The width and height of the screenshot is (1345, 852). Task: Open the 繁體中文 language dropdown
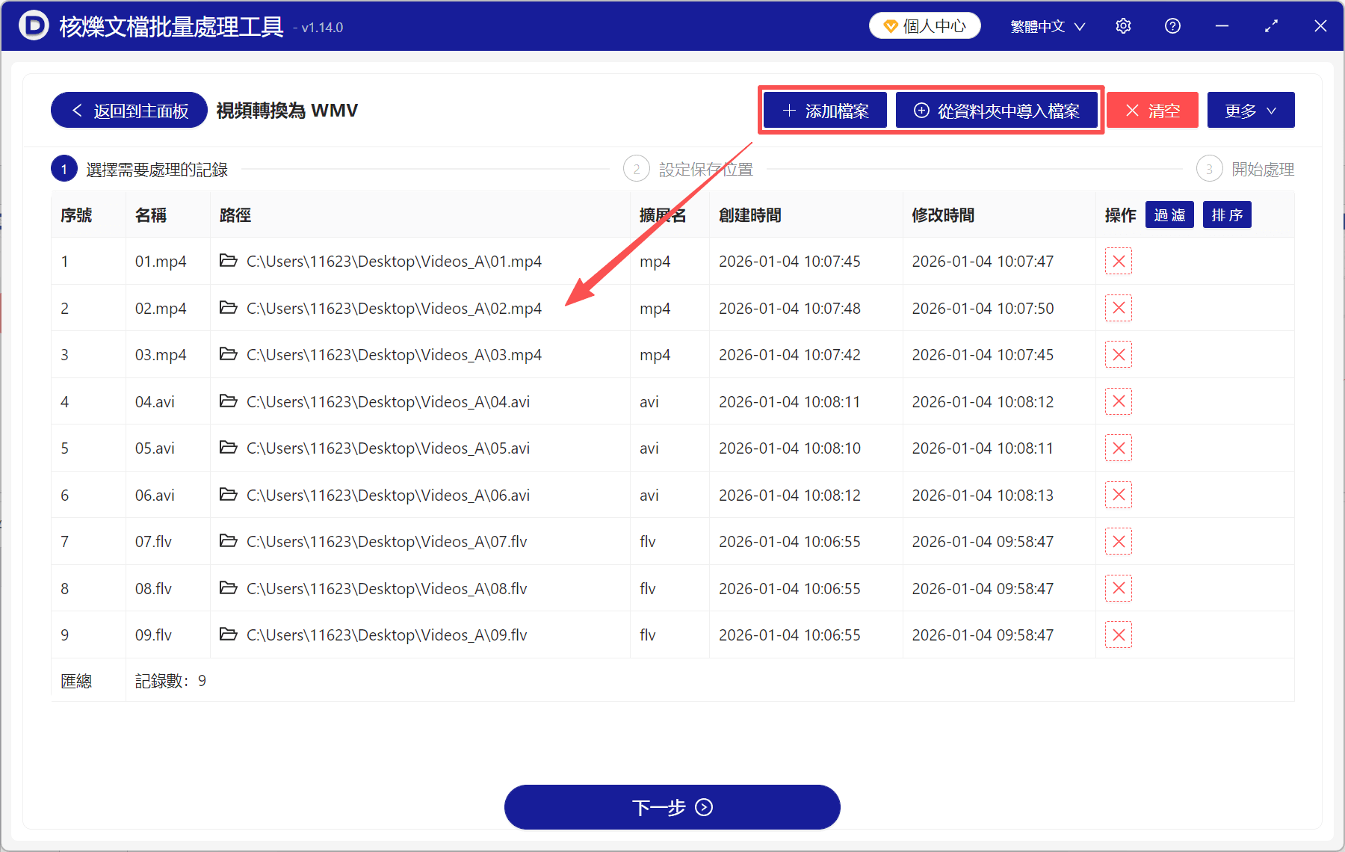1048,26
